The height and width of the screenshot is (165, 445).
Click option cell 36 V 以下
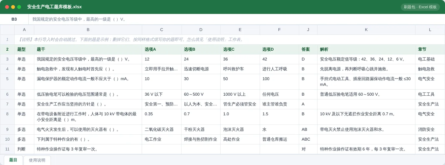click(x=161, y=94)
